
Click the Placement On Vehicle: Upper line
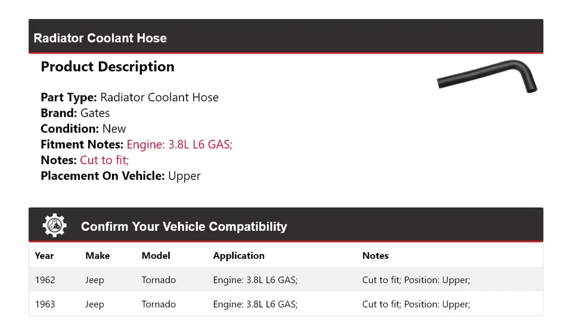[120, 176]
